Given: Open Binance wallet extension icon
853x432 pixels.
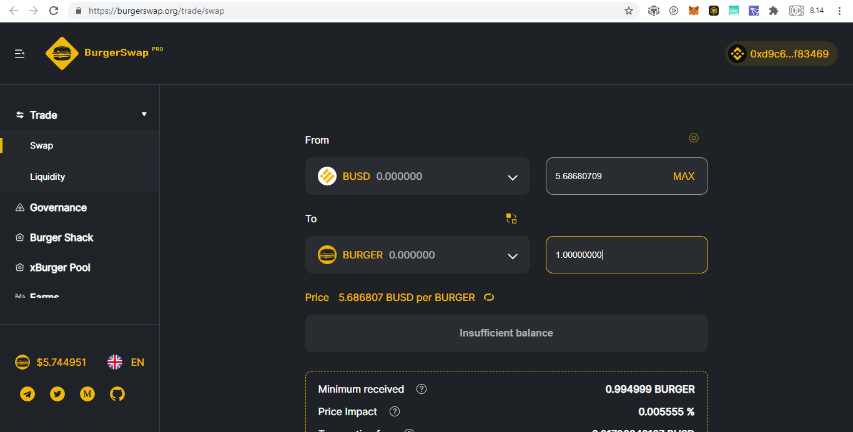Looking at the screenshot, I should (x=714, y=11).
